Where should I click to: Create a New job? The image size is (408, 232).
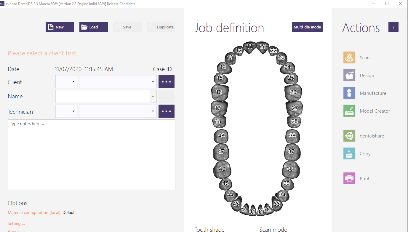[60, 27]
